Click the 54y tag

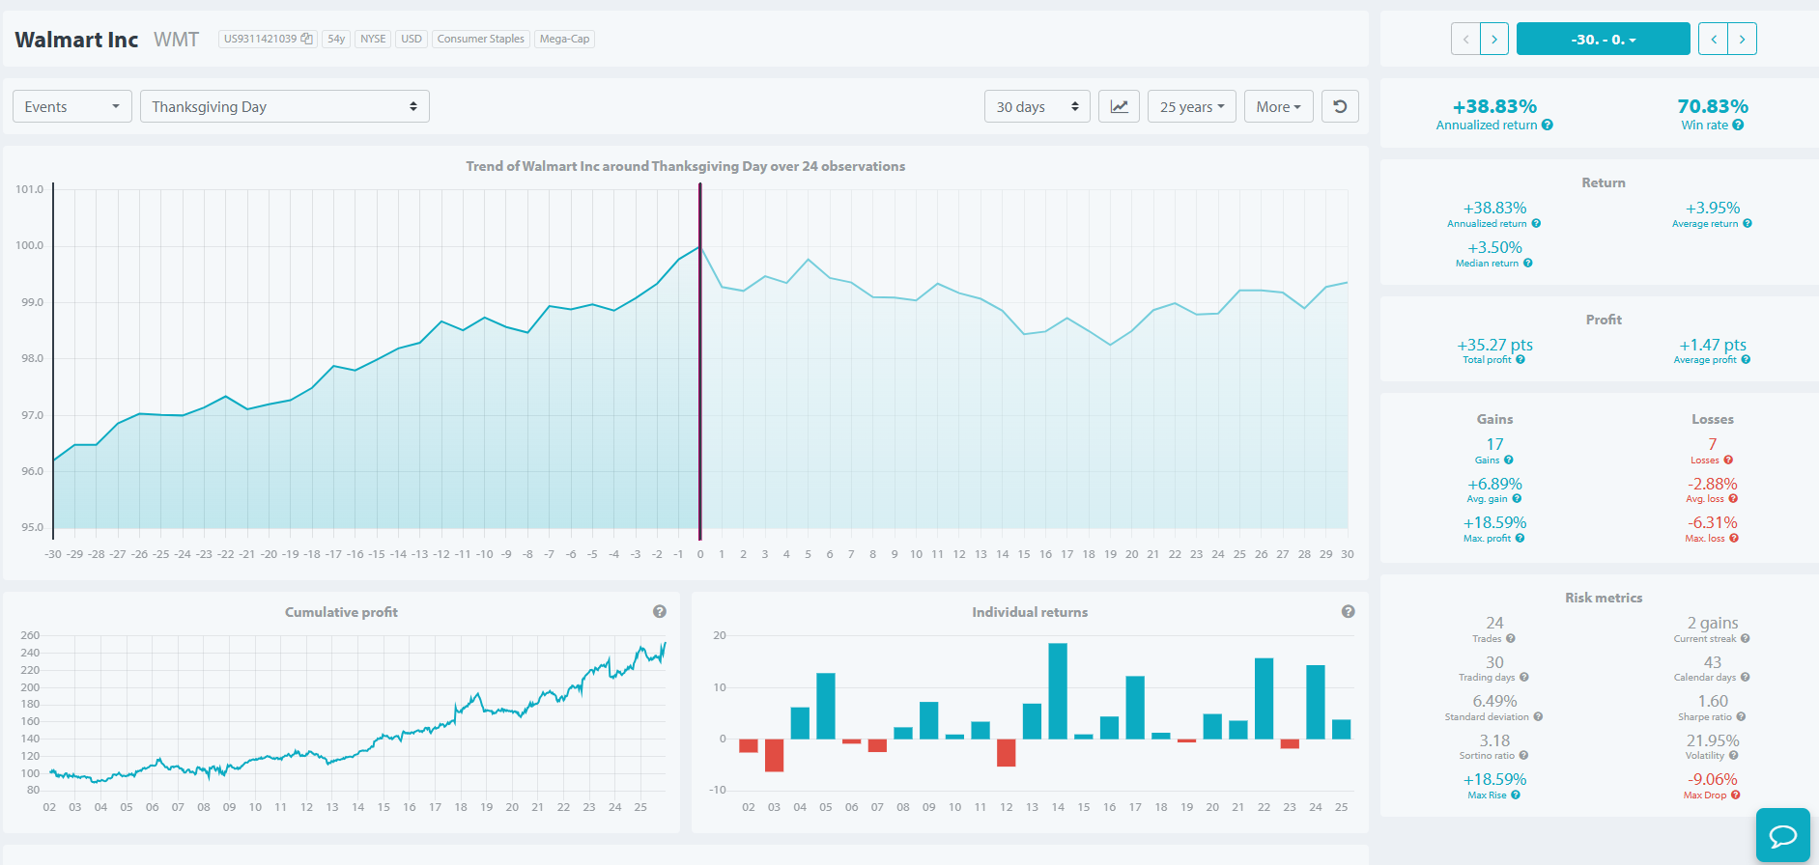click(336, 39)
